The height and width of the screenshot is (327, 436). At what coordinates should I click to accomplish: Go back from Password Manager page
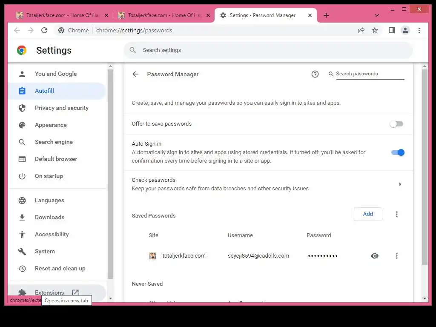tap(135, 74)
